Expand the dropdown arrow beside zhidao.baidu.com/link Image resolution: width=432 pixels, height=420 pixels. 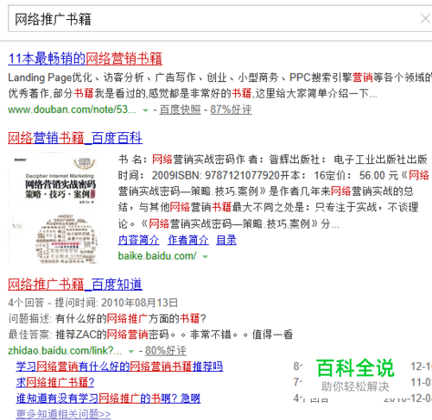131,351
